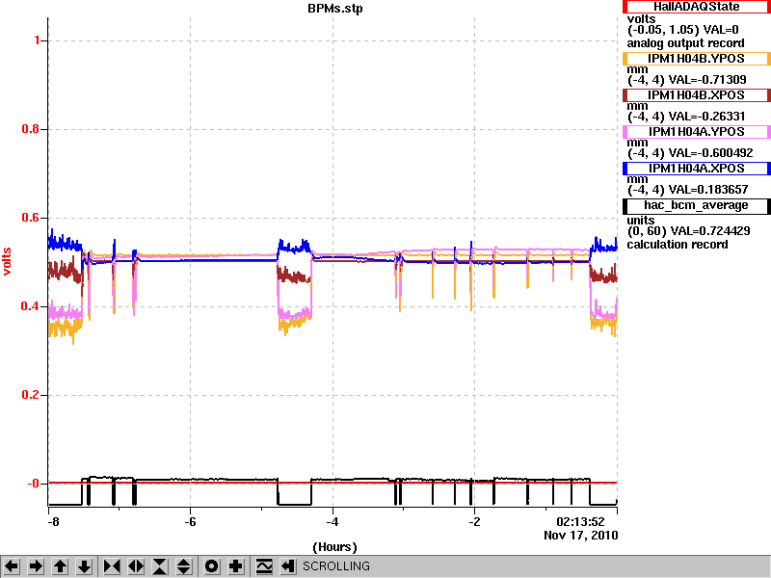This screenshot has width=771, height=578.
Task: Click the VAL=-0.26331 readout text
Action: 708,117
